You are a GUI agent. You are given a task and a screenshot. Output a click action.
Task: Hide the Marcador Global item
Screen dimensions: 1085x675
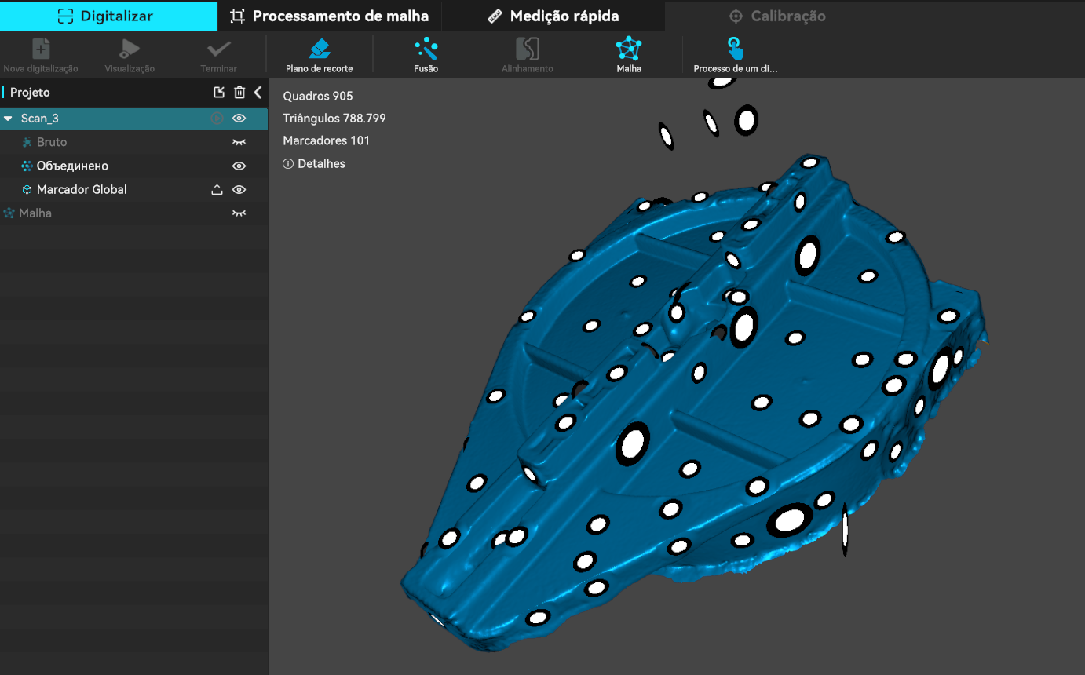point(239,189)
